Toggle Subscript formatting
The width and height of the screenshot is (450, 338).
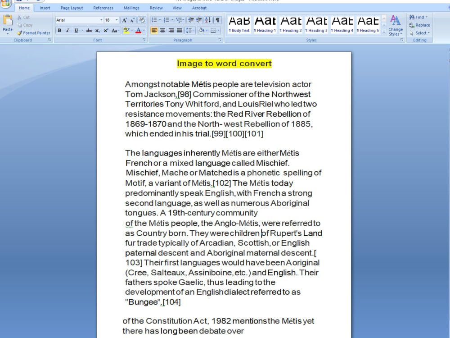coord(97,30)
